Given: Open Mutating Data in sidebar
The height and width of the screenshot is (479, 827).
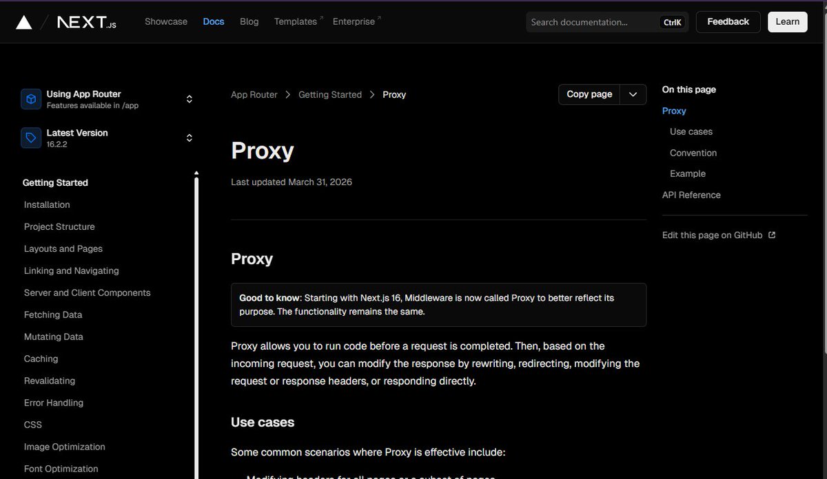Looking at the screenshot, I should (x=54, y=337).
